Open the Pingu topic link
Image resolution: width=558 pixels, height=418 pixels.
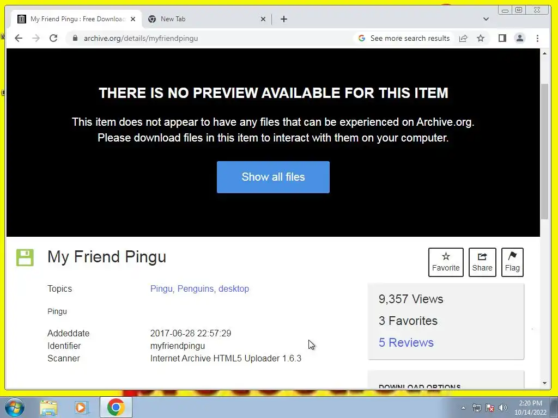[x=161, y=288]
